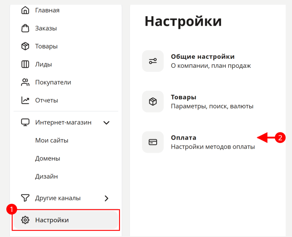Open the Покупатели section

click(53, 82)
